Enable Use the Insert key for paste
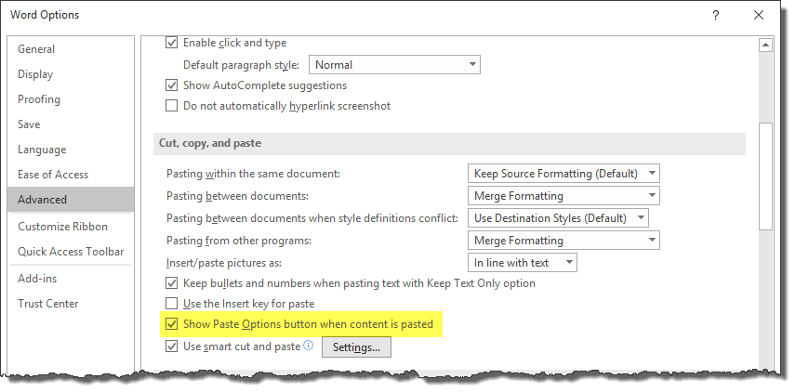The width and height of the screenshot is (795, 392). click(x=172, y=304)
